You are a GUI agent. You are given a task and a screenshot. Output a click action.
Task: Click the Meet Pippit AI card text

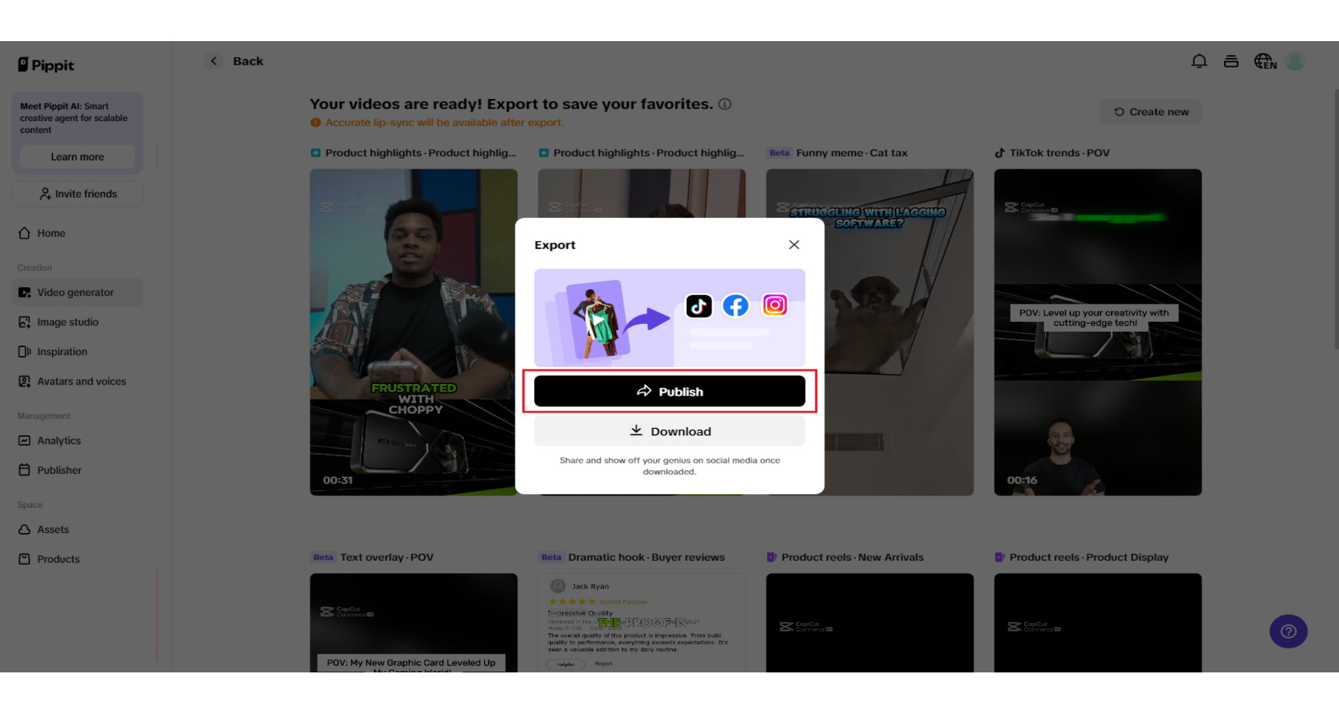(x=74, y=118)
